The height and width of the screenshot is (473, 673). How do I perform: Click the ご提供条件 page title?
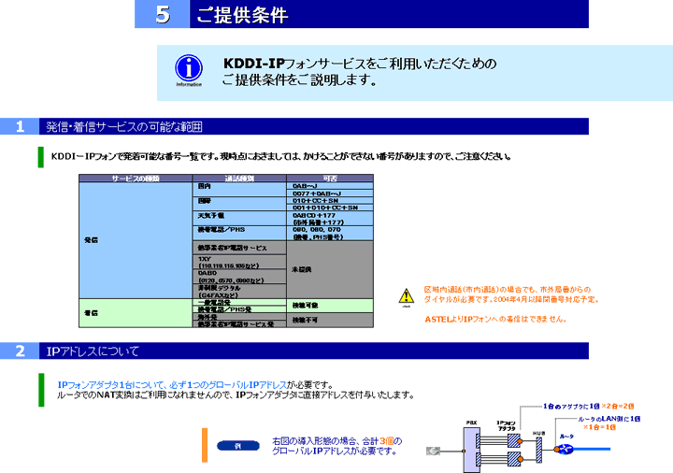point(242,16)
